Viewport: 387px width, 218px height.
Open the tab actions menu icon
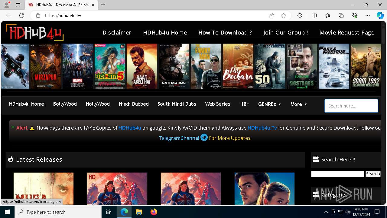[x=18, y=5]
